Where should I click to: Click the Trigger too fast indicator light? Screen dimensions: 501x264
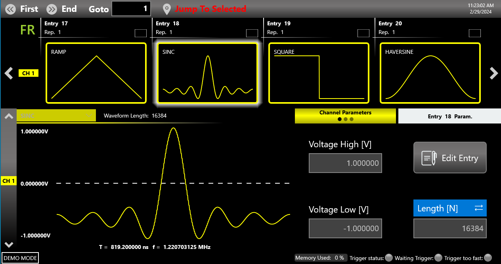[x=488, y=258]
